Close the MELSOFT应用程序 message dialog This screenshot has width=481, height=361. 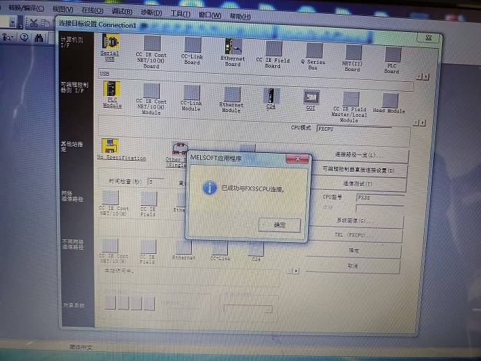(x=297, y=159)
